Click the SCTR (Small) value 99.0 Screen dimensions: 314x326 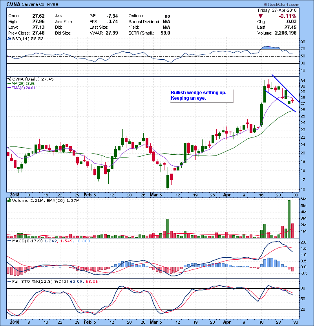coord(165,33)
